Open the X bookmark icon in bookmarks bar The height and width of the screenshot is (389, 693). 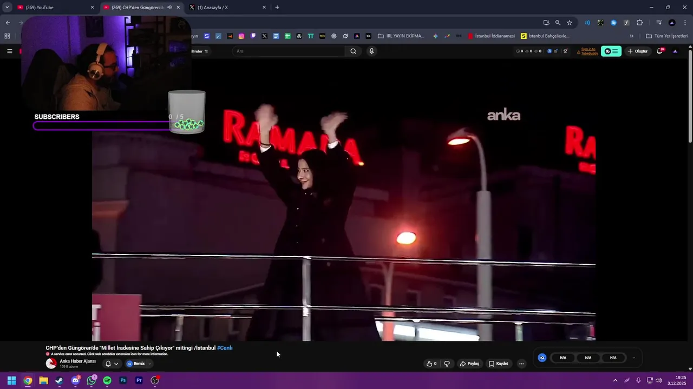264,36
